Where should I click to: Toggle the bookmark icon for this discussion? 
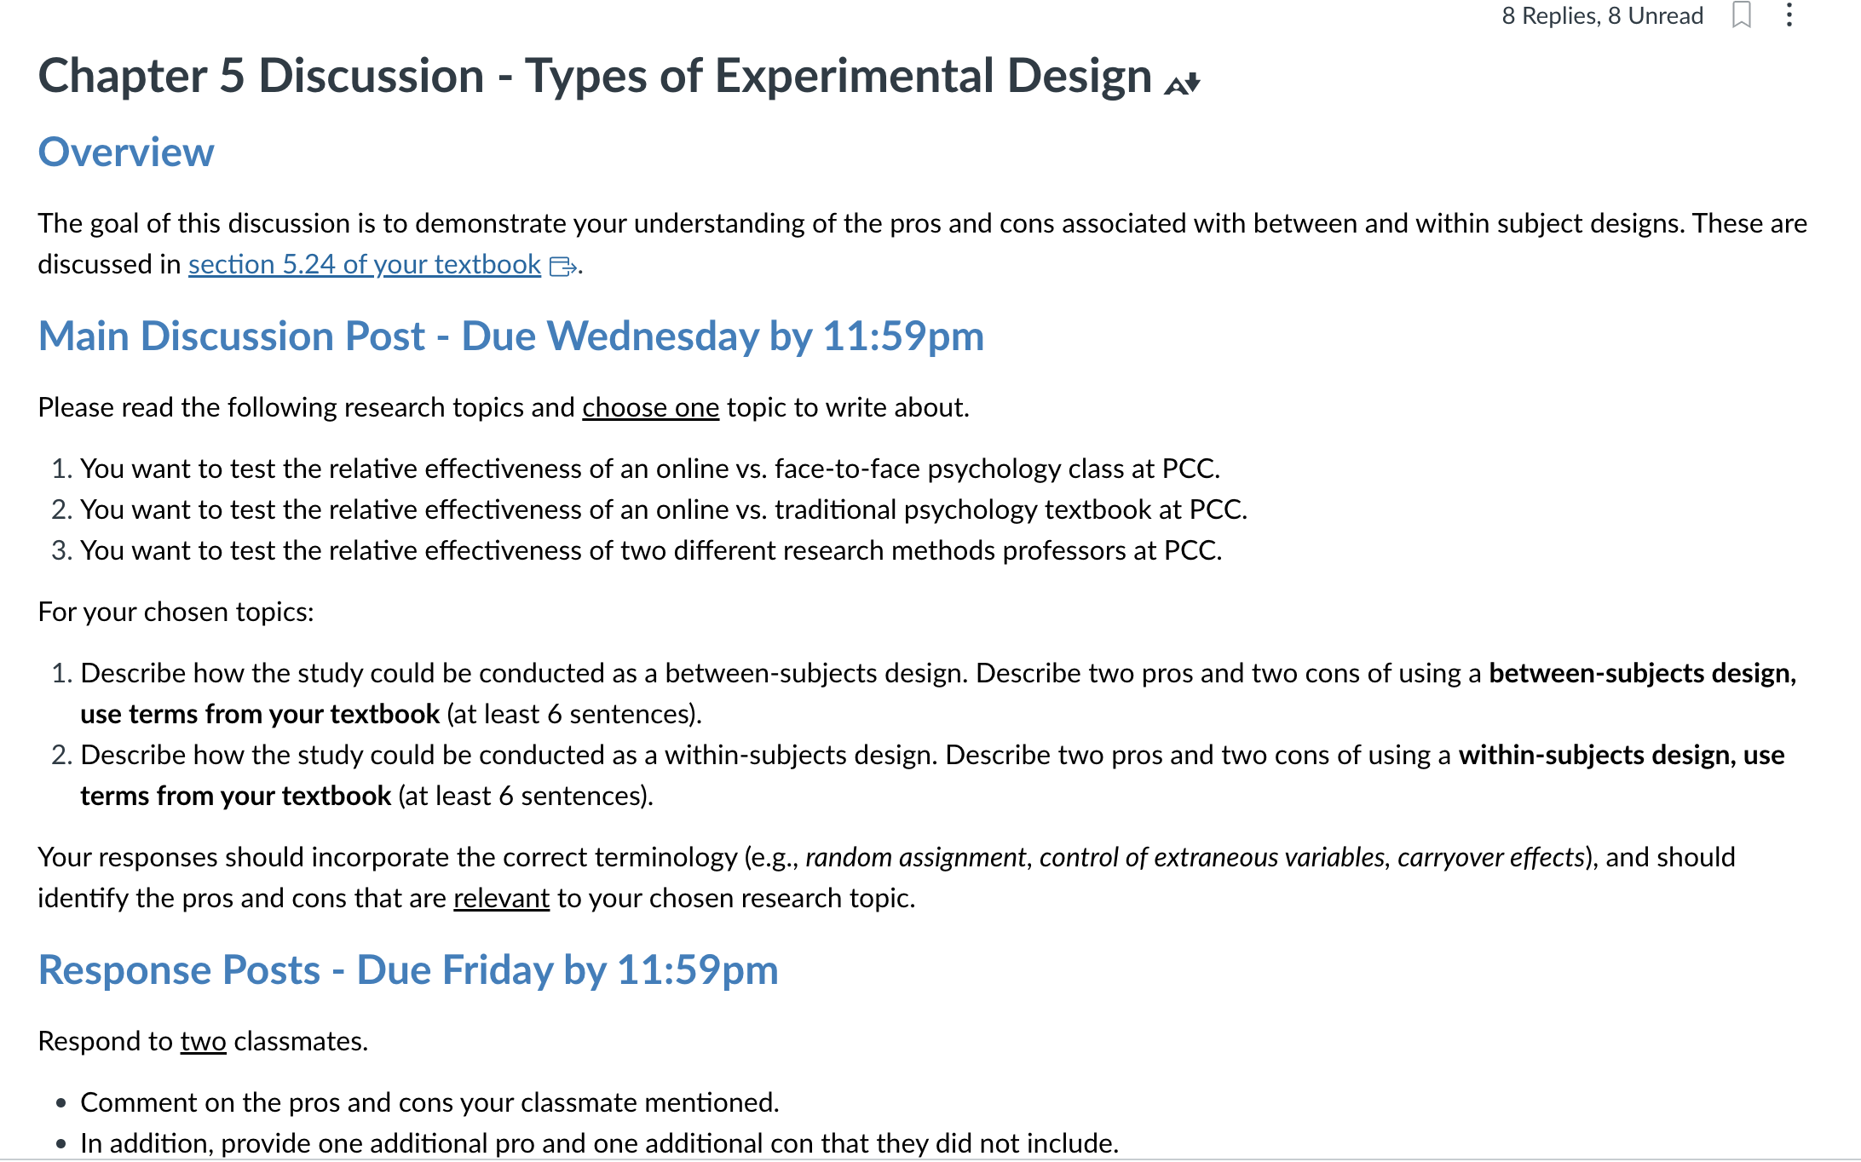click(x=1742, y=15)
